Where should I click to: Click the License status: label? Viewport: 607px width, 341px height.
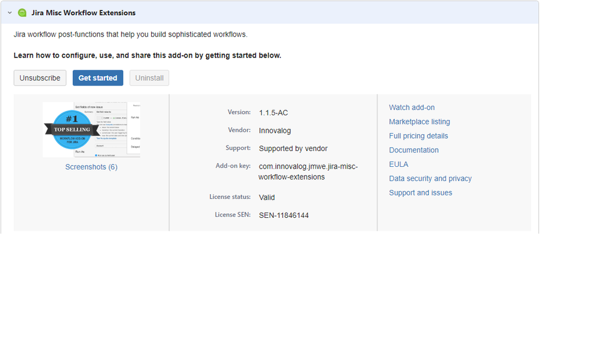[230, 197]
